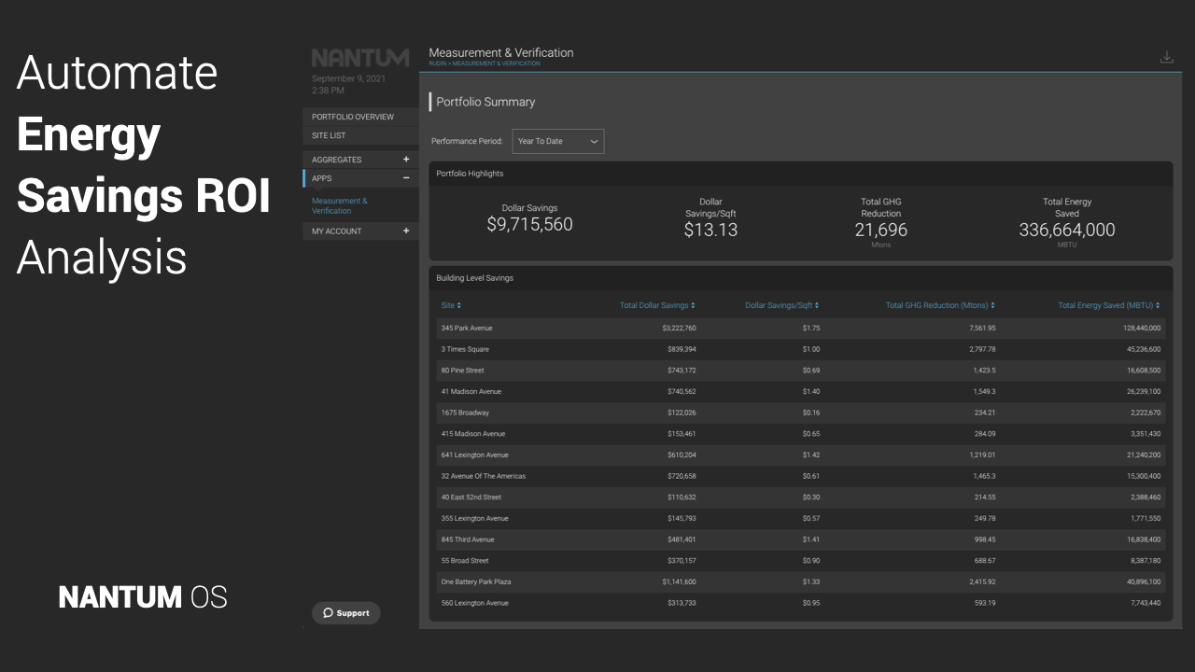Image resolution: width=1195 pixels, height=672 pixels.
Task: Click 7,743,440 energy saved cell
Action: pyautogui.click(x=1146, y=603)
